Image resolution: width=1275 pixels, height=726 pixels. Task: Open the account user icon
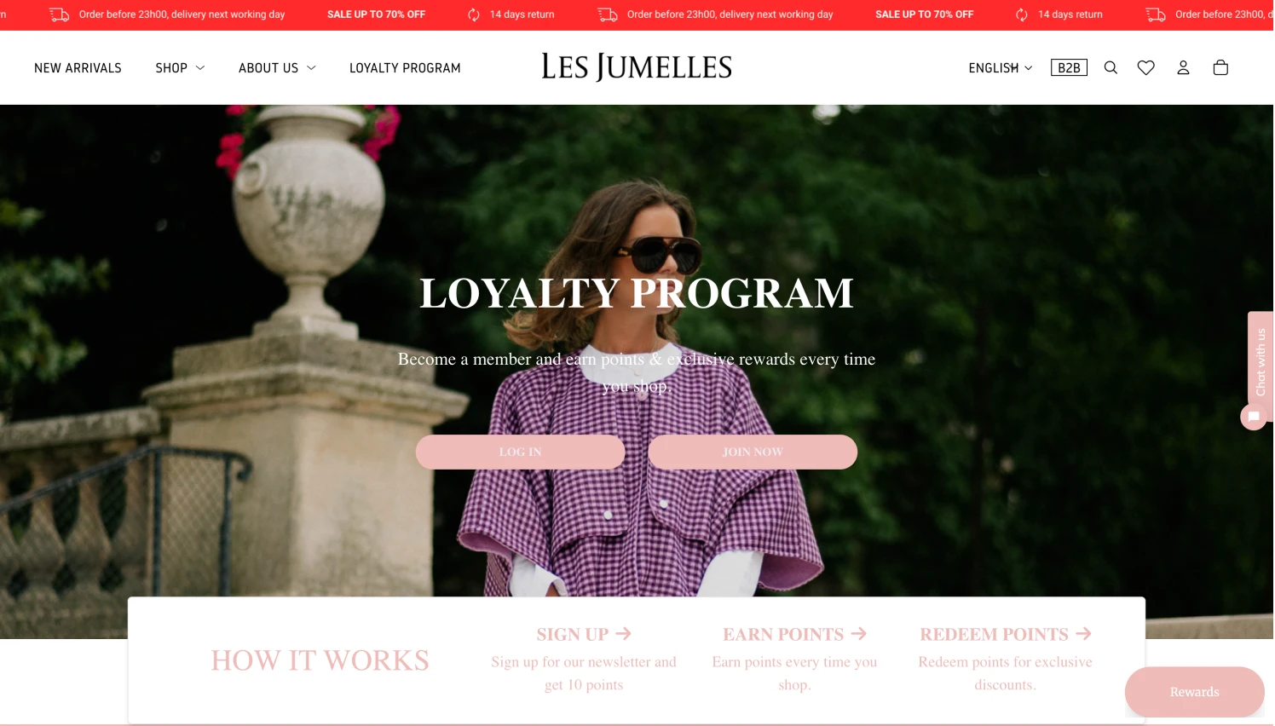coord(1185,68)
